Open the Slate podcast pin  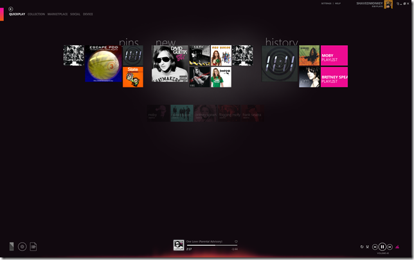pyautogui.click(x=133, y=77)
